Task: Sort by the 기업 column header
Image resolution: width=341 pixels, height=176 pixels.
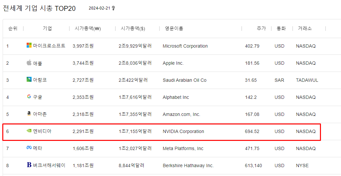Action: pos(47,29)
